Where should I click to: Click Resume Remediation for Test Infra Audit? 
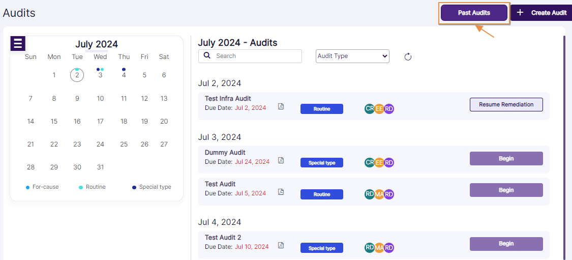(506, 104)
